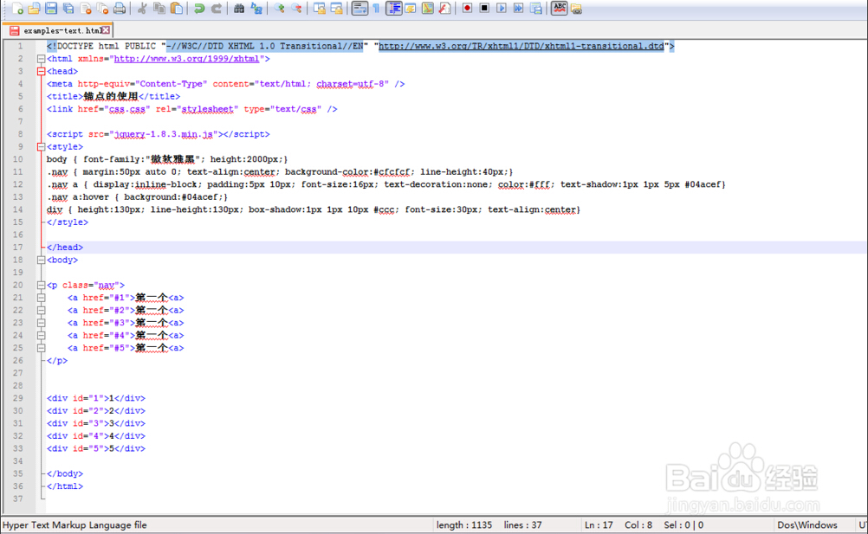Click line number 29 in the margin
Viewport: 868px width, 534px height.
17,398
